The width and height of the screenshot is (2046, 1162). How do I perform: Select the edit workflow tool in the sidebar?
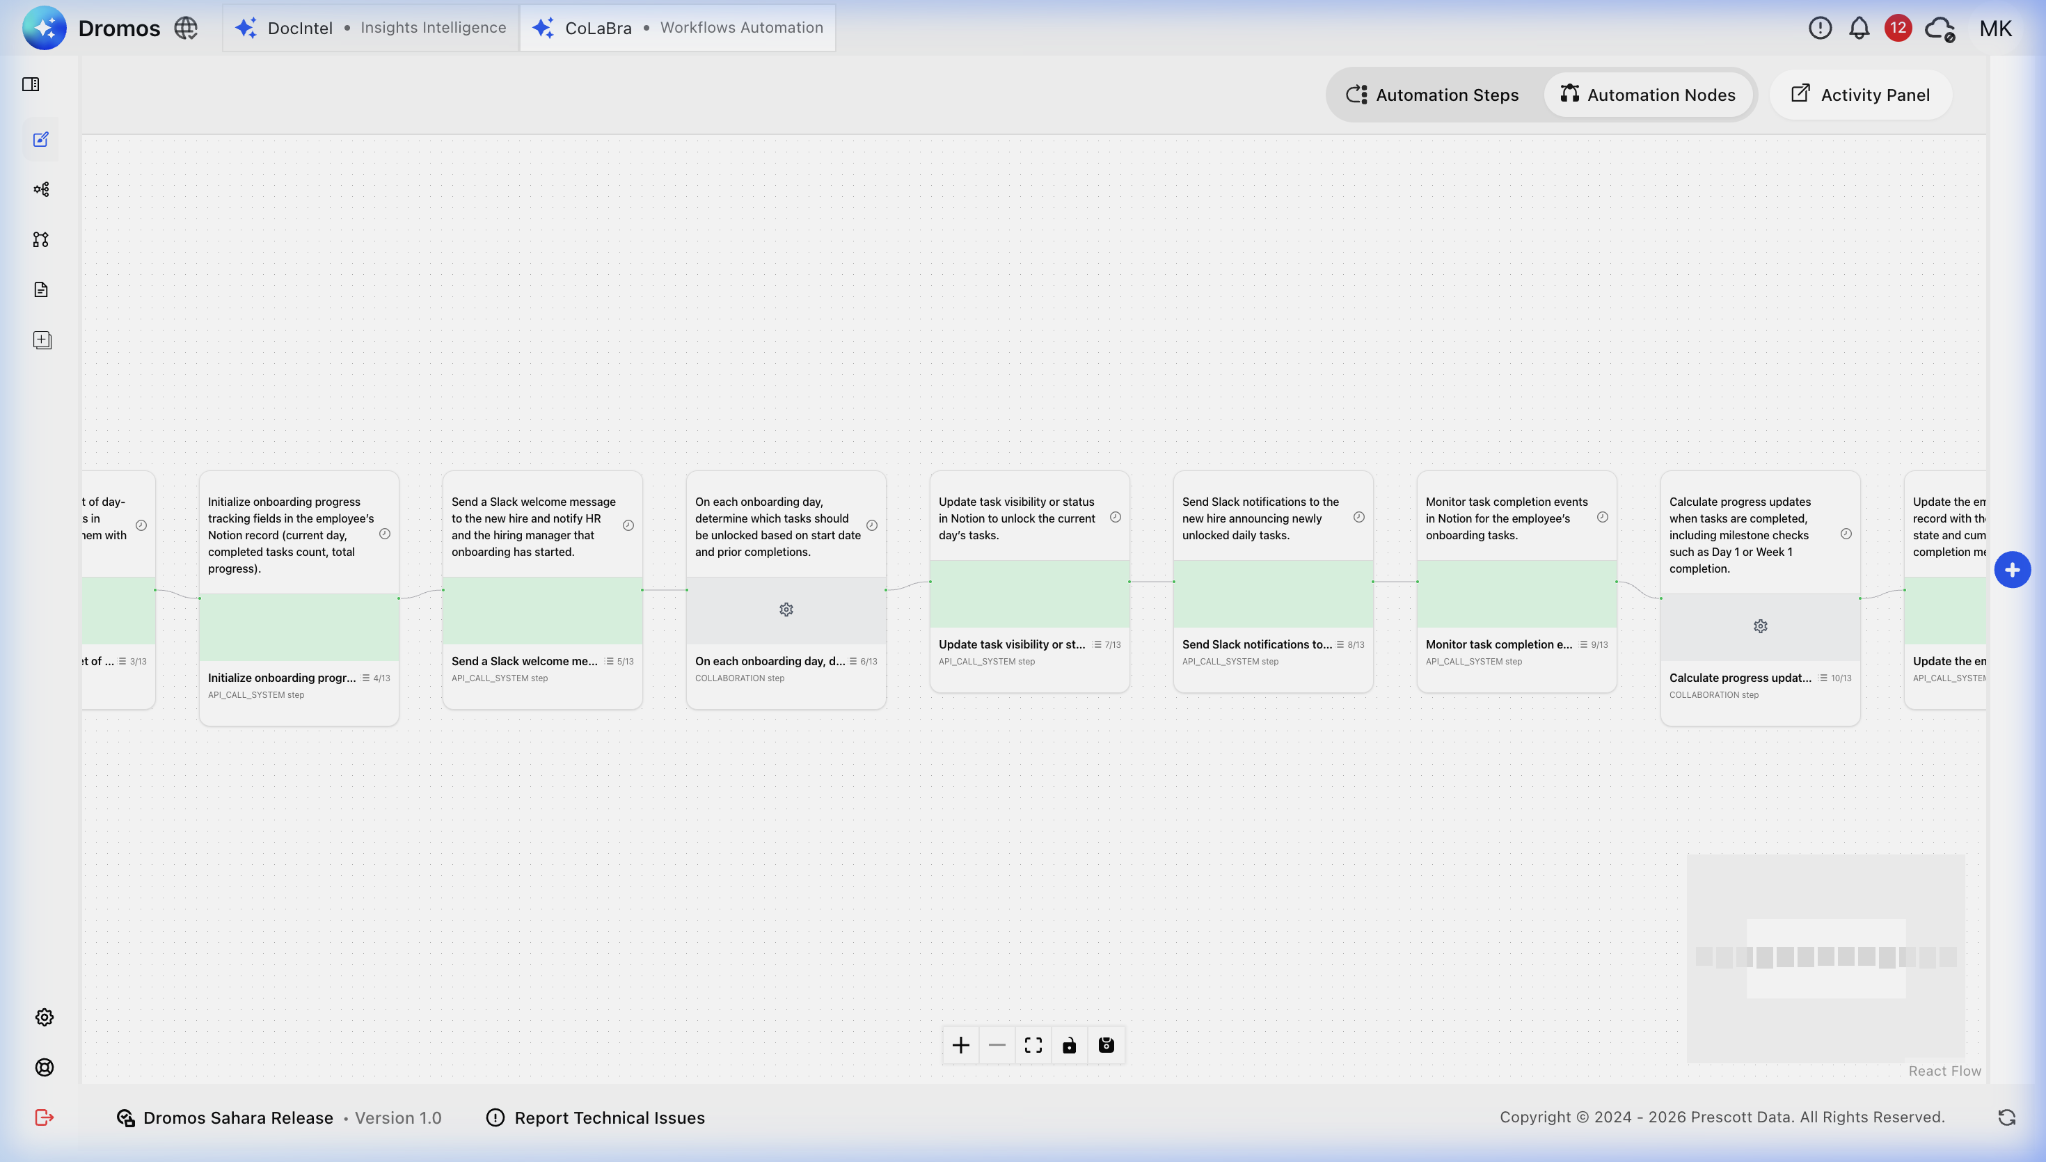pos(42,139)
